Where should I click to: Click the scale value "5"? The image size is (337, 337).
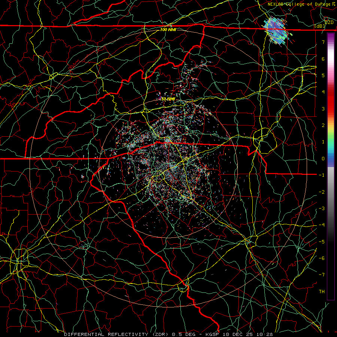(323, 75)
